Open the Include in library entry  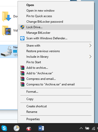point(56,57)
